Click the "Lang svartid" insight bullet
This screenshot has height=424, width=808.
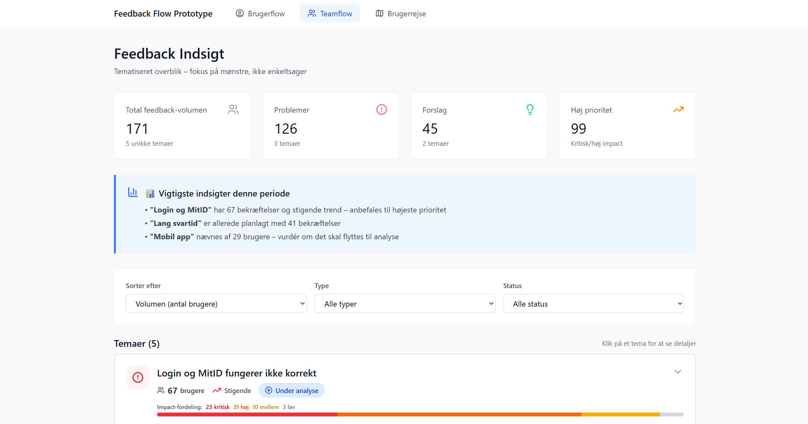(x=243, y=223)
